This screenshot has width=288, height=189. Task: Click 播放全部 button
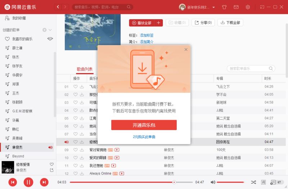click(x=142, y=23)
